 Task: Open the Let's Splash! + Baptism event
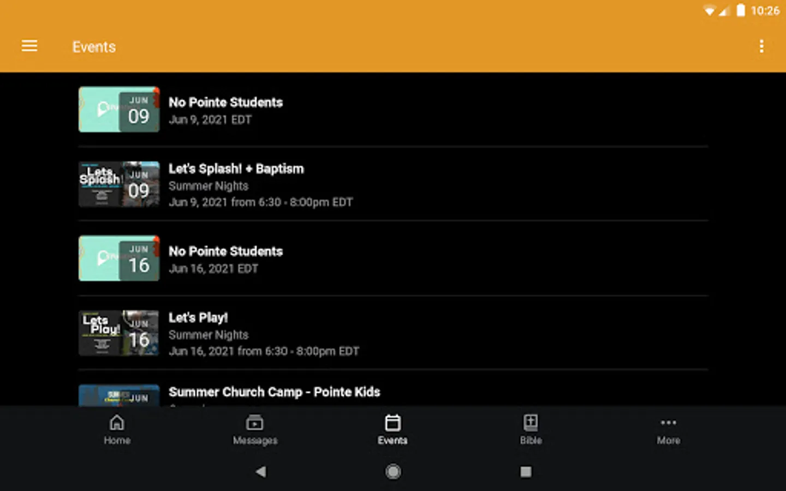click(x=236, y=169)
